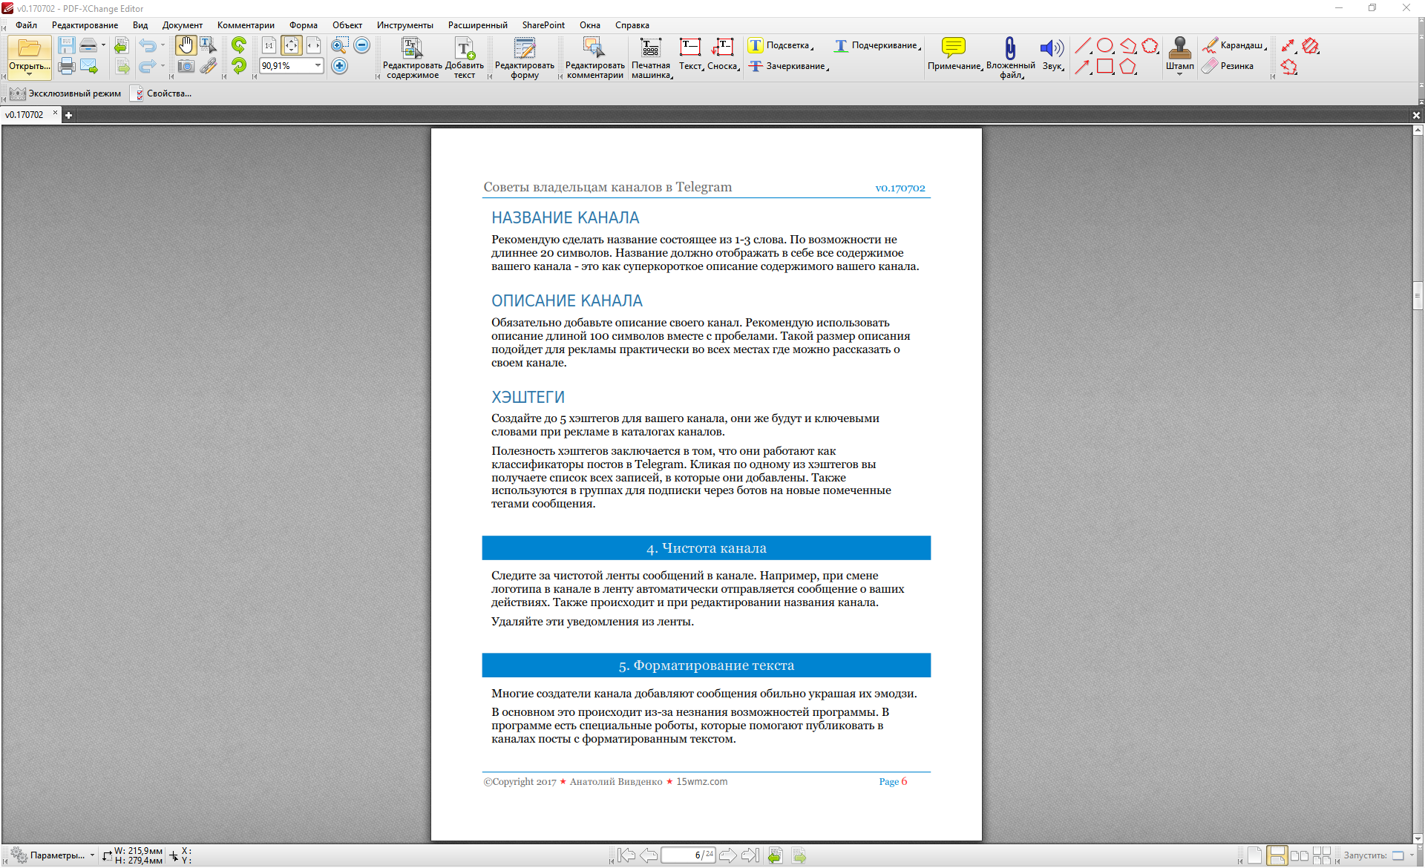This screenshot has height=868, width=1425.
Task: Open the Вид menu
Action: (140, 25)
